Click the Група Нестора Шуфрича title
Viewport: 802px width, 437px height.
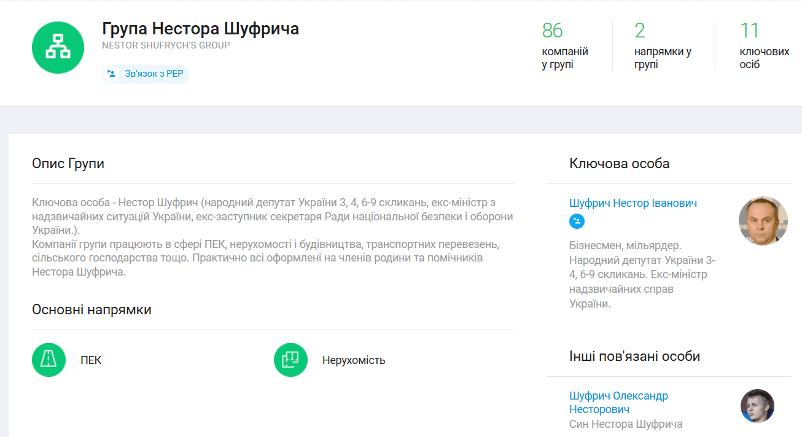point(200,29)
